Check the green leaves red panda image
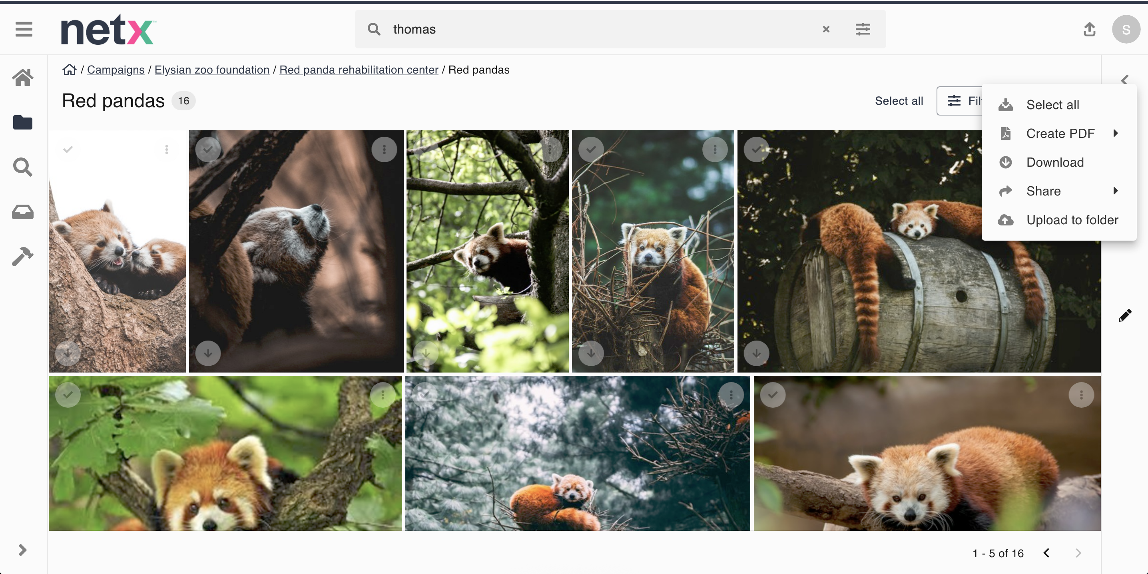The width and height of the screenshot is (1148, 574). pos(68,395)
